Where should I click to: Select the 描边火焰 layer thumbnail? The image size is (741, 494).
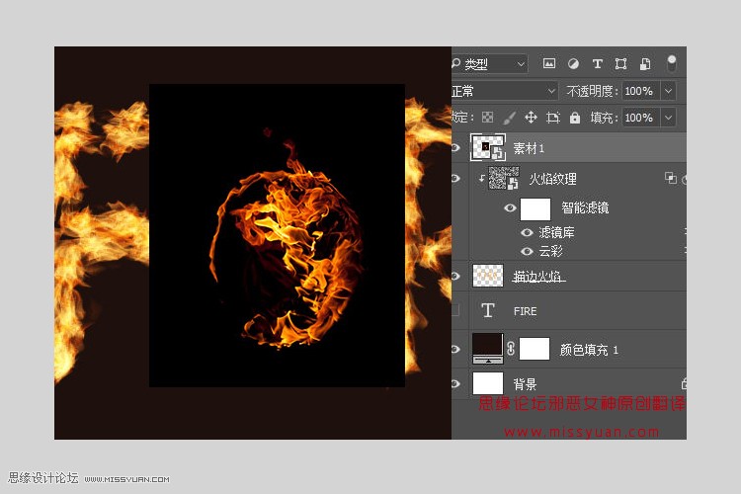[x=488, y=276]
